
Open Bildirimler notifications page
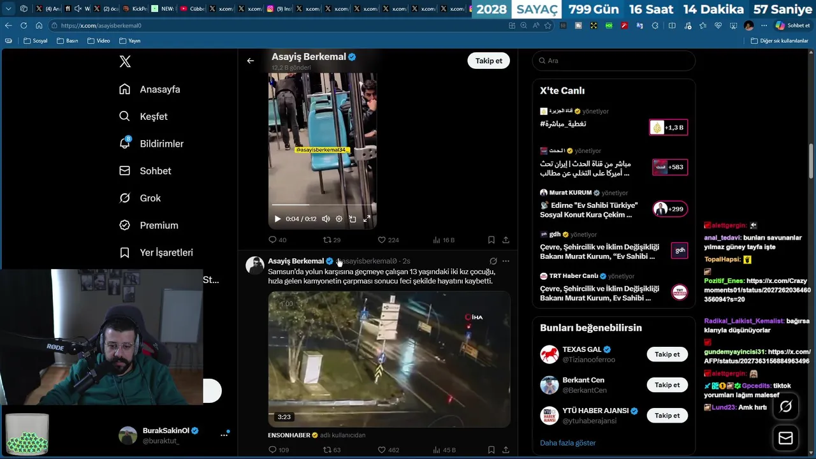(x=151, y=143)
